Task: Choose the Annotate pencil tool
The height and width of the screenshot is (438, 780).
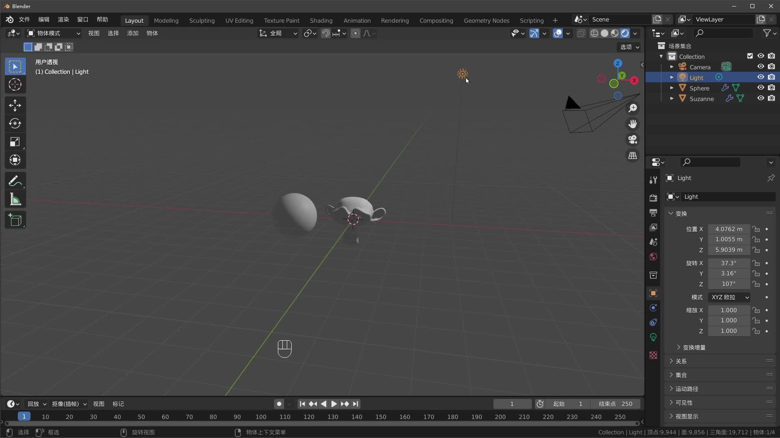Action: pyautogui.click(x=15, y=181)
